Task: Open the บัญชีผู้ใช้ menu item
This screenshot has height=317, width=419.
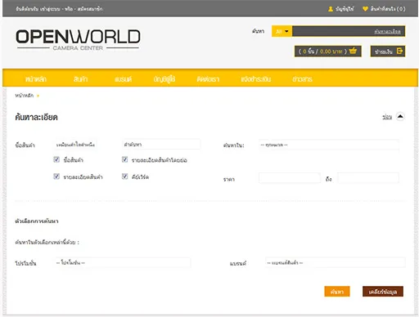Action: [164, 79]
